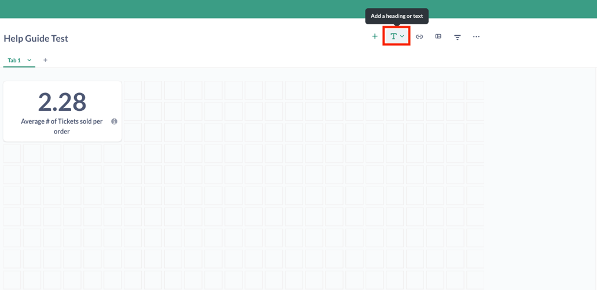Screen dimensions: 597x290
Task: Click the Average # of Tickets card title
Action: pos(62,126)
